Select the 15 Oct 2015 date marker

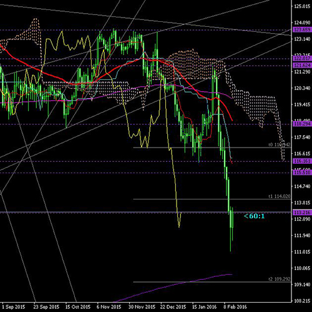78,307
